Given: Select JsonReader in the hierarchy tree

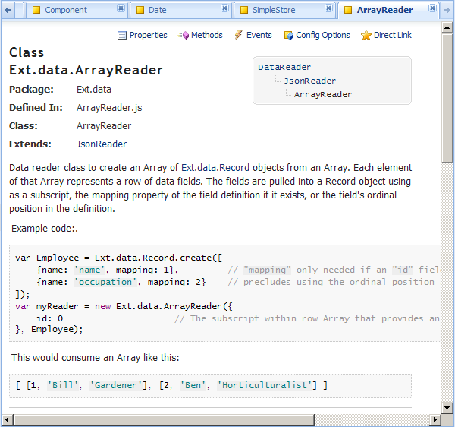Looking at the screenshot, I should (310, 81).
